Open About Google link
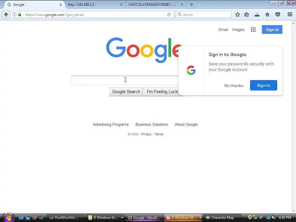296x222 pixels. click(186, 124)
